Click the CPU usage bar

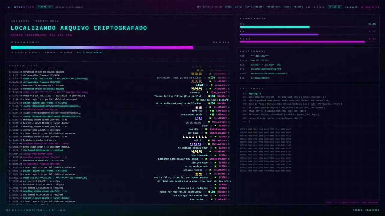point(308,27)
